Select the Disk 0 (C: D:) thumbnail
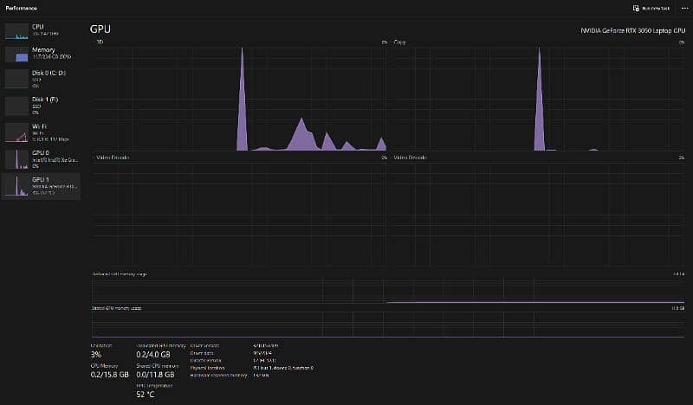This screenshot has width=693, height=405. [17, 79]
